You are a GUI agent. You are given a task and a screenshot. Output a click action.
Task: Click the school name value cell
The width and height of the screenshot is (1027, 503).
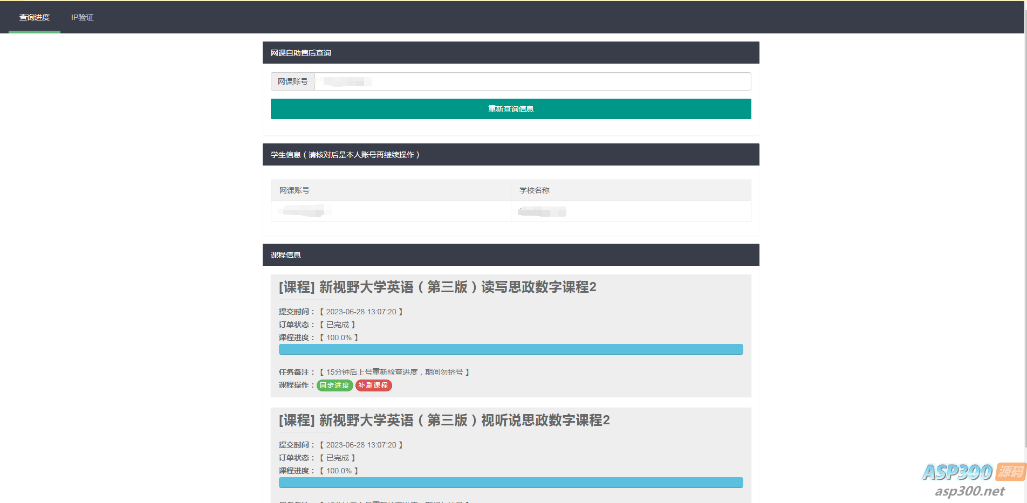[631, 211]
